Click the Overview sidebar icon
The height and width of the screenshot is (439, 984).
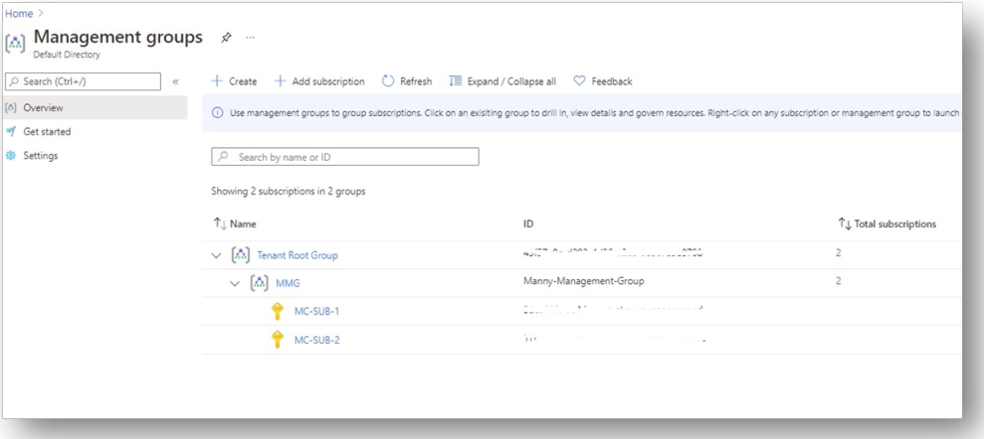coord(11,107)
